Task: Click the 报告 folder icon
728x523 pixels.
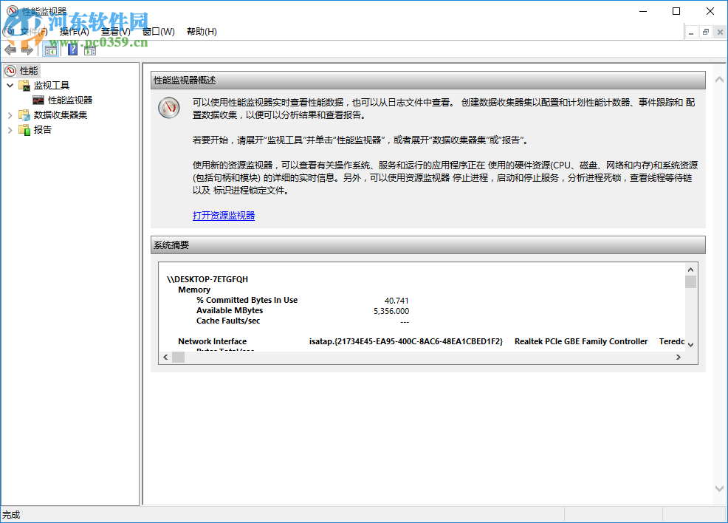Action: tap(24, 129)
